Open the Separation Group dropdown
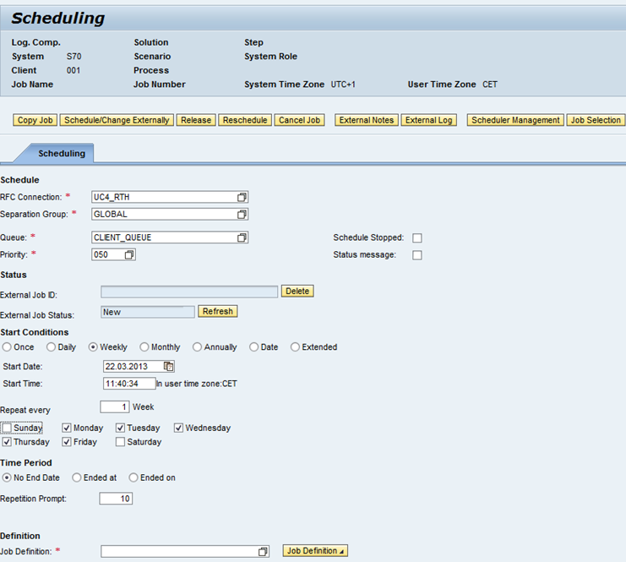The width and height of the screenshot is (626, 562). click(242, 214)
